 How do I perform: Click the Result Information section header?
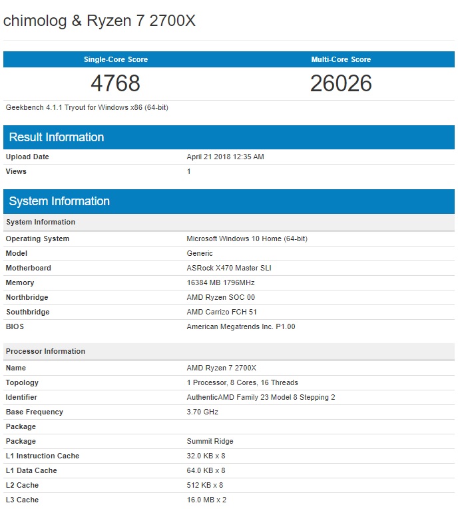[x=229, y=137]
